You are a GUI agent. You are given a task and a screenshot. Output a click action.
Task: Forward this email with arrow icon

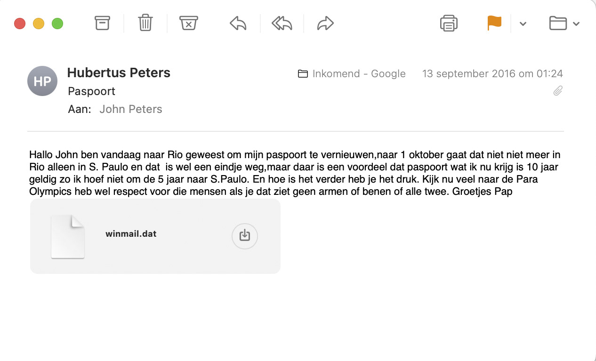coord(325,23)
